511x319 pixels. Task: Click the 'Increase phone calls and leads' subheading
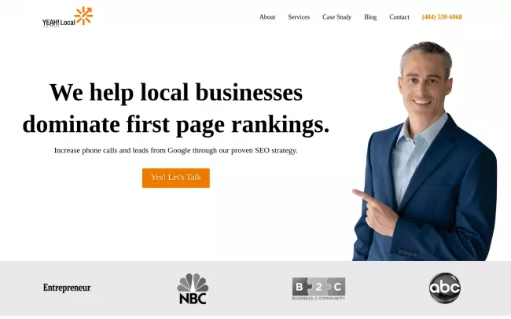click(x=175, y=151)
